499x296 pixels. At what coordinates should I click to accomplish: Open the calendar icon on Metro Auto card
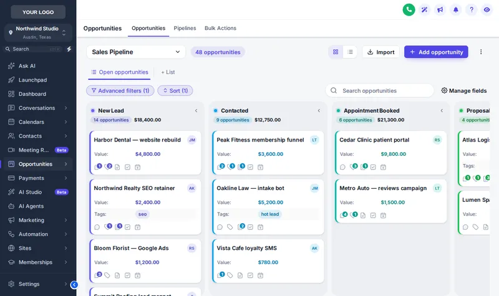click(383, 215)
